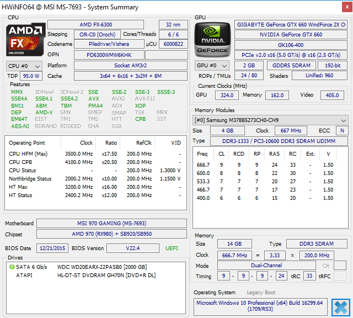Viewport: 353px width, 318px height.
Task: Click the GIGABYTE GeForce GTX 660 WindForce field
Action: 291,24
